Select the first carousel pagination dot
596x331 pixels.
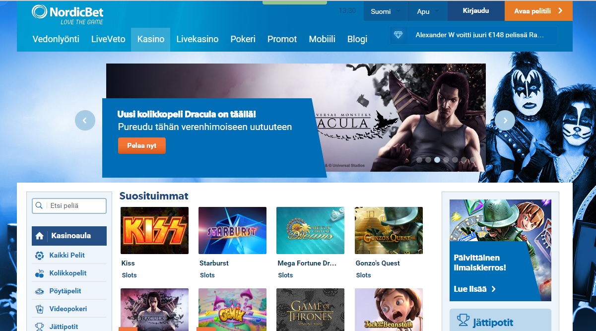419,160
